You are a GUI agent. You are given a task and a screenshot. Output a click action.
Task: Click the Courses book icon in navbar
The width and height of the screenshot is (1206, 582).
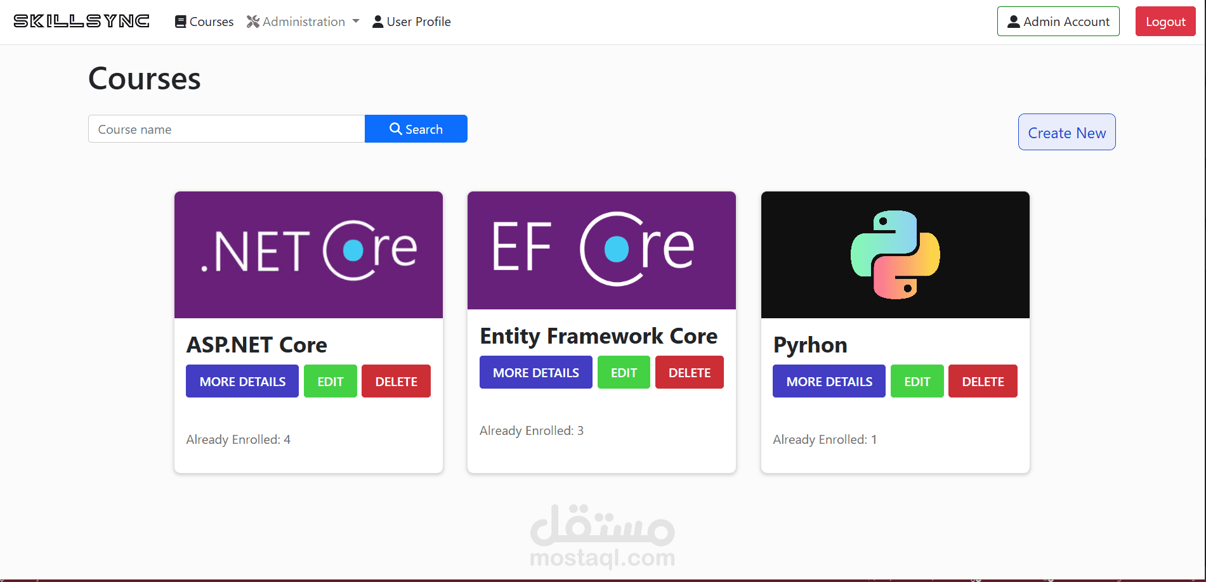(x=181, y=22)
